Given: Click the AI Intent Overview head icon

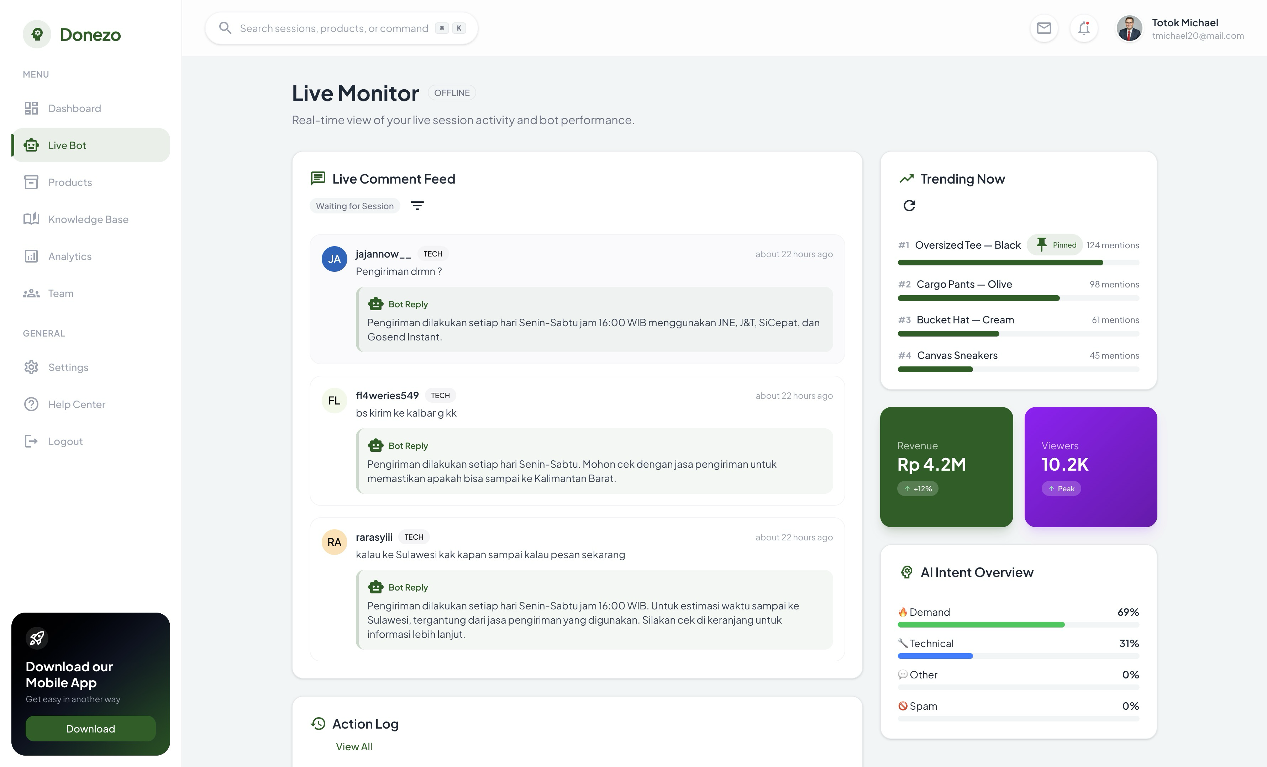Looking at the screenshot, I should pyautogui.click(x=906, y=572).
